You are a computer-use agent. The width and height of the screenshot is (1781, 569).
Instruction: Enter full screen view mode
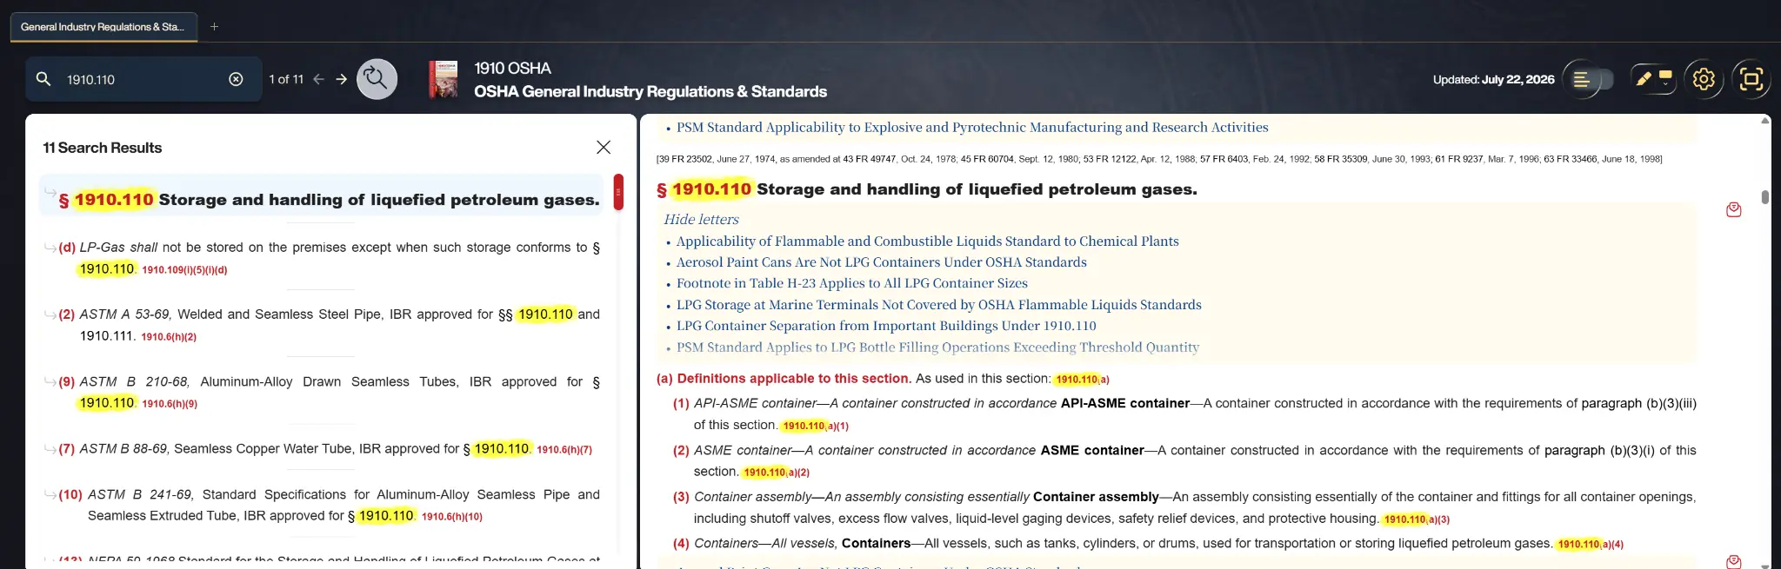[x=1751, y=79]
